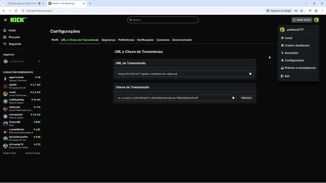The width and height of the screenshot is (326, 183).
Task: Open the media control toolbar icon
Action: 310,11
